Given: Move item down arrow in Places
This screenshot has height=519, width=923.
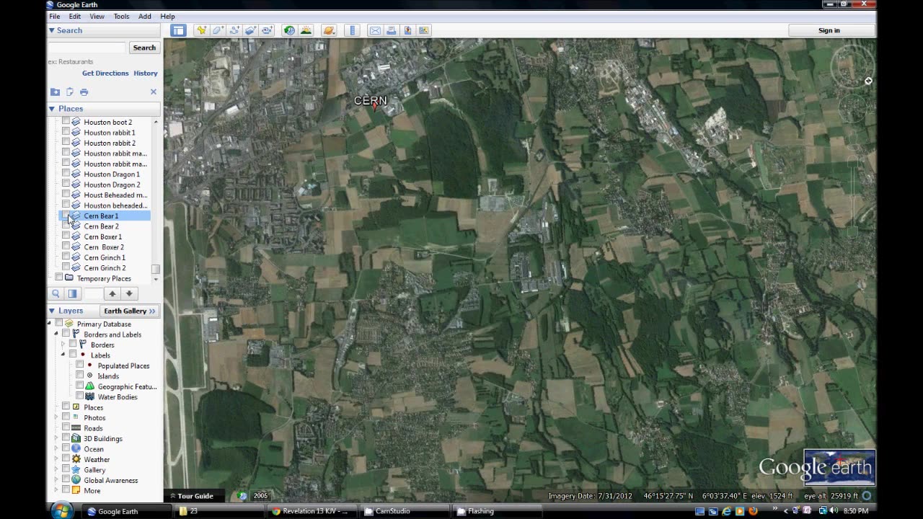Looking at the screenshot, I should click(129, 293).
